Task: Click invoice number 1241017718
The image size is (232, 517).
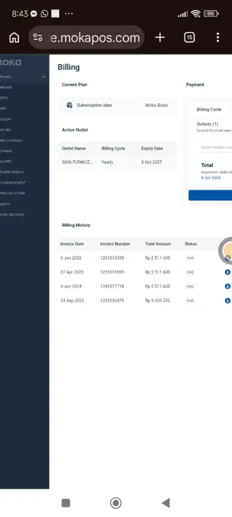Action: pos(112,286)
